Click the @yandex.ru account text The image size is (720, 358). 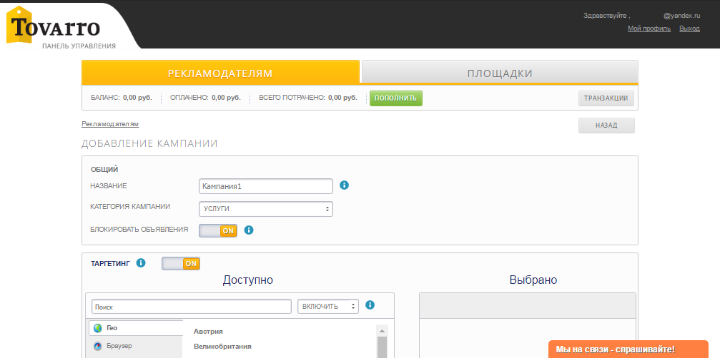(681, 16)
